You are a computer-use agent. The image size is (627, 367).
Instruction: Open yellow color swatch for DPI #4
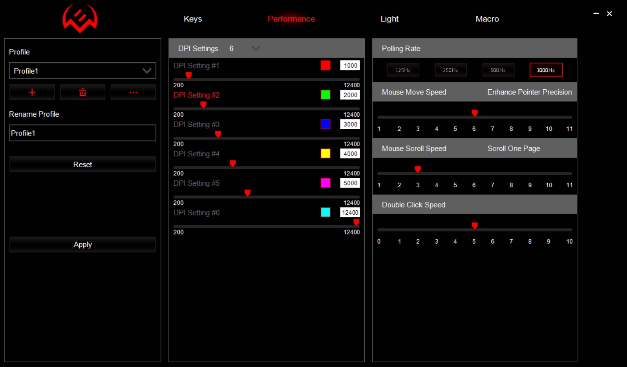[325, 154]
